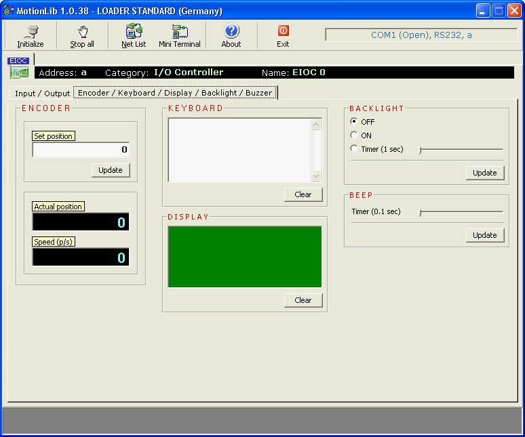The width and height of the screenshot is (525, 437).
Task: Click the Set position input field
Action: [x=81, y=150]
